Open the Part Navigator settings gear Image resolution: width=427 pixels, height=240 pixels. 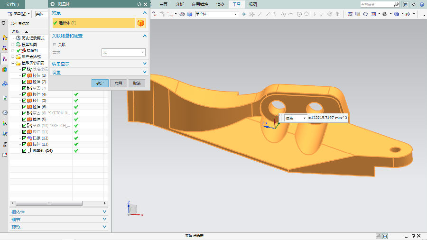click(x=4, y=23)
